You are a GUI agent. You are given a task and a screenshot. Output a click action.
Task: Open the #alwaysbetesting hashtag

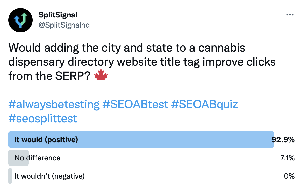coord(54,104)
